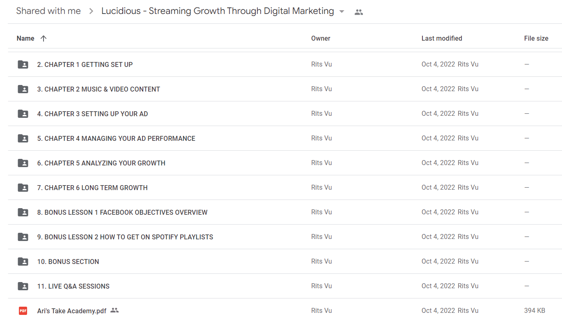Click Oct 4, 2022 date in Live Q&A row
The height and width of the screenshot is (319, 562).
click(x=438, y=286)
